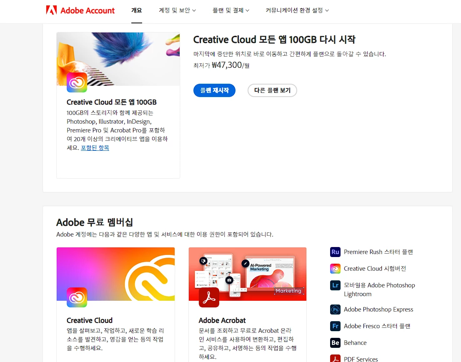Click heading Creative Cloud 모든 앱 100GB 다시 시작
461x362 pixels.
pyautogui.click(x=274, y=40)
